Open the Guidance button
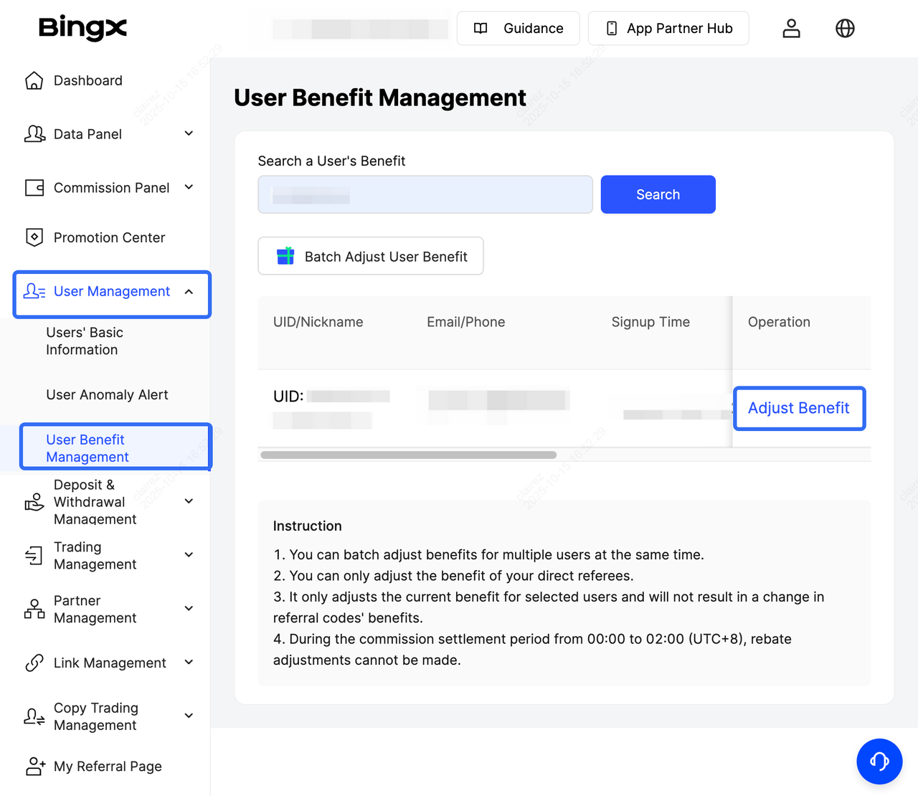Image resolution: width=918 pixels, height=796 pixels. [518, 29]
